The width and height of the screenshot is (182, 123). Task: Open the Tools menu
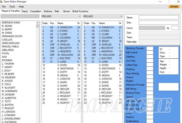point(12,7)
